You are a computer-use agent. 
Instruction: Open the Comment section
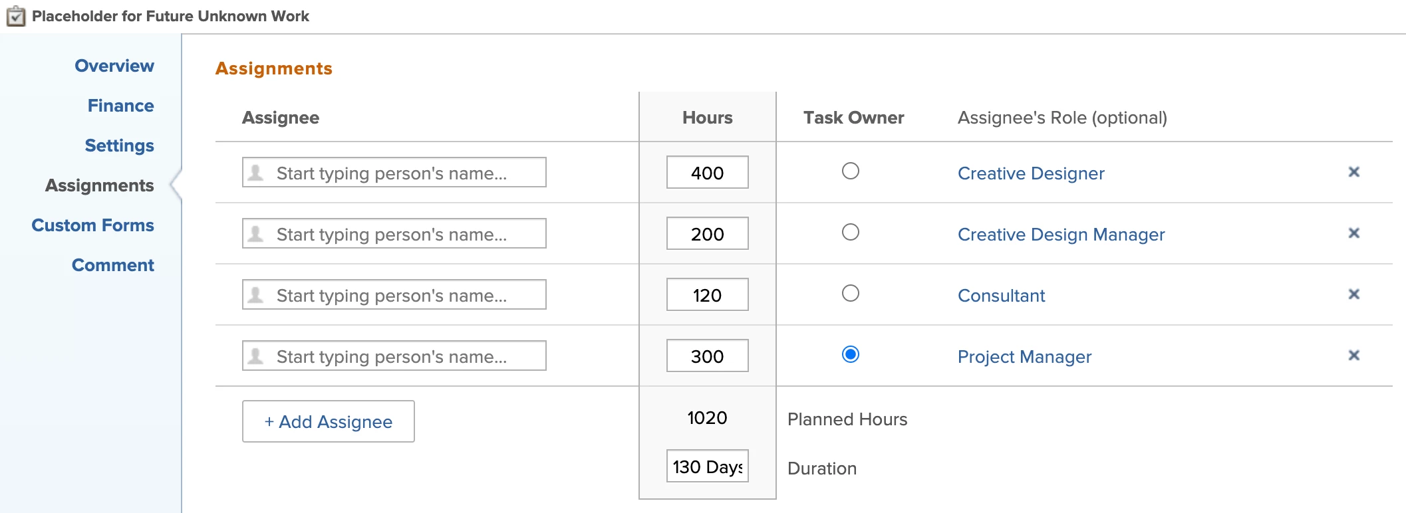(112, 265)
